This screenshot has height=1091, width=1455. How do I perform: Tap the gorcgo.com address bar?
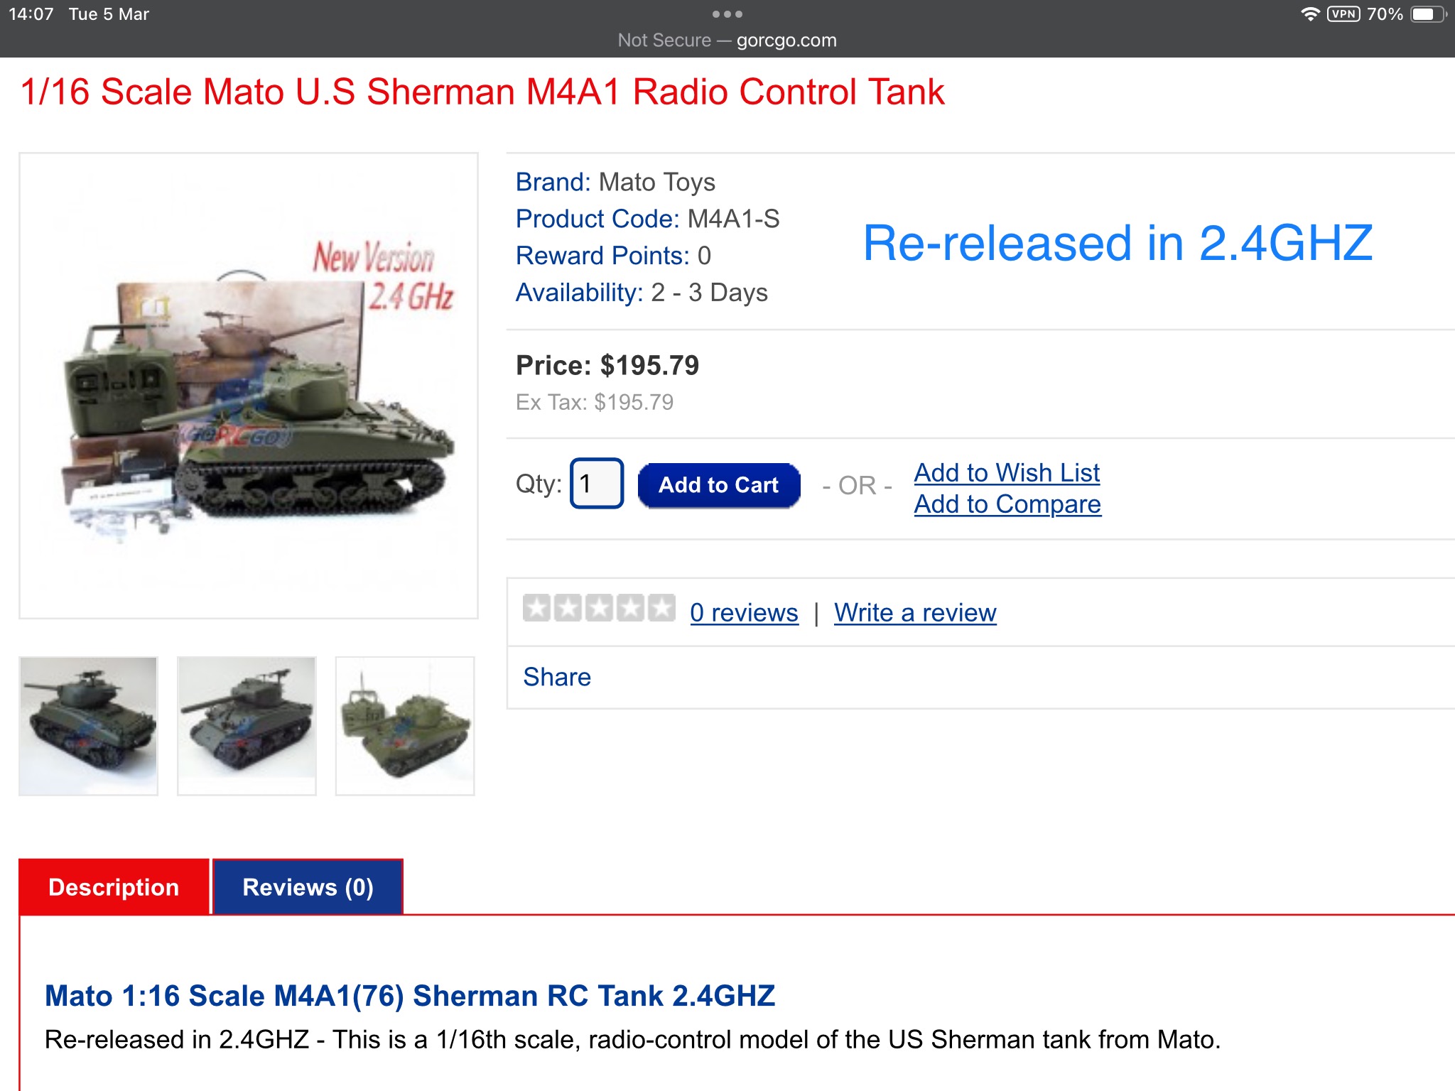point(727,40)
